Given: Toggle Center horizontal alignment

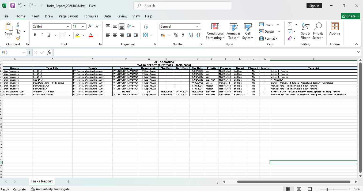Looking at the screenshot, I should coord(115,35).
